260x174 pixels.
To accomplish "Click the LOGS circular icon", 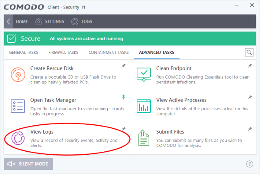I will [75, 22].
